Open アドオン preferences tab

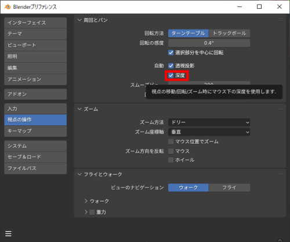point(35,94)
